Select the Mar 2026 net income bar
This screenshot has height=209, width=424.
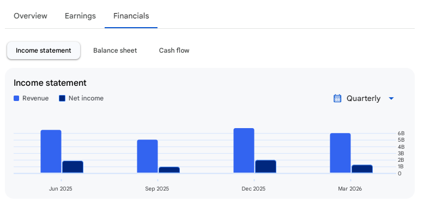pos(362,169)
